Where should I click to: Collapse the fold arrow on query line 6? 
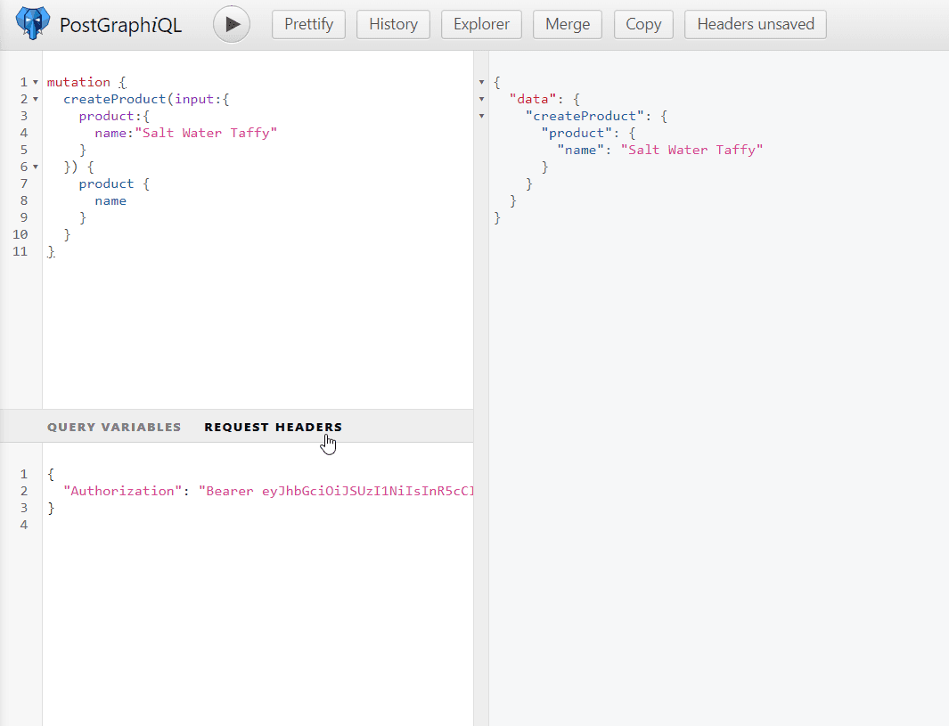click(x=35, y=167)
